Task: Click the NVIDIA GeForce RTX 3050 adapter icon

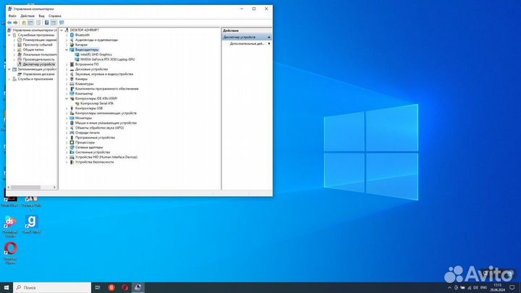Action: (x=77, y=59)
